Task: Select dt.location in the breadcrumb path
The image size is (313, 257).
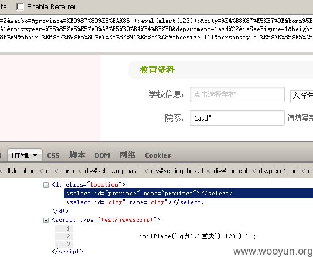Action: coord(21,171)
